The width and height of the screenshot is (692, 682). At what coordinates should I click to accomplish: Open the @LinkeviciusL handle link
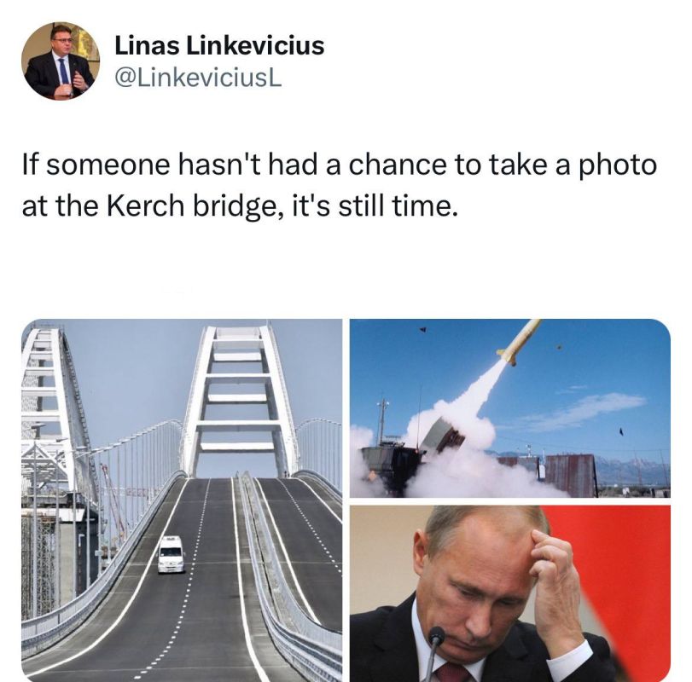[198, 78]
